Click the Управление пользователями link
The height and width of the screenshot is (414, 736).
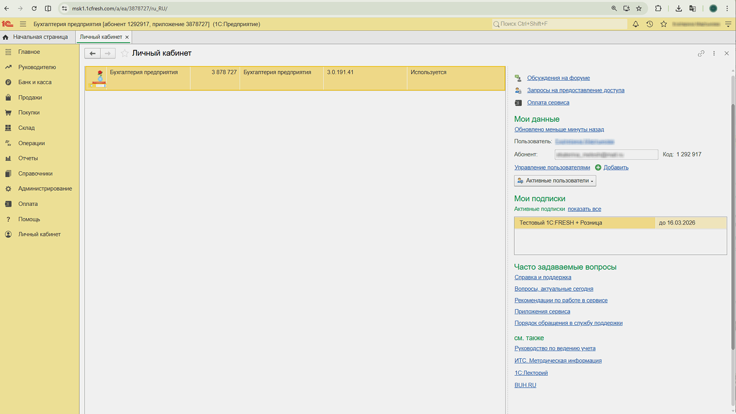point(552,167)
